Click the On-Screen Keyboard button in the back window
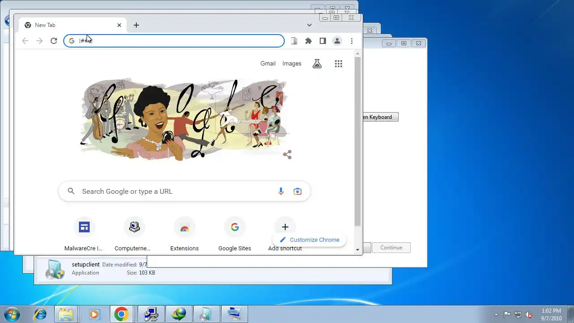The width and height of the screenshot is (574, 323). pos(380,117)
